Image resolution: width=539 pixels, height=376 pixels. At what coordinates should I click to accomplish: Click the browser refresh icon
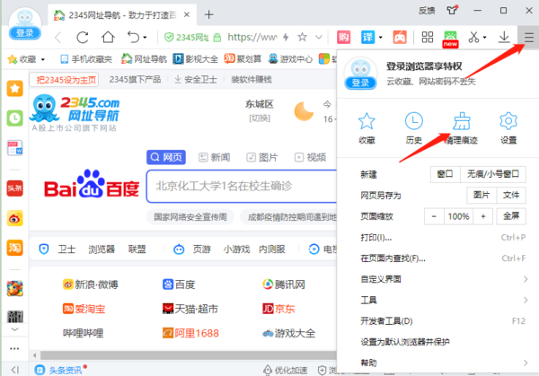pyautogui.click(x=83, y=38)
